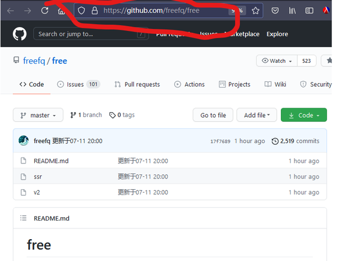Click the commit history clock icon

coord(275,141)
